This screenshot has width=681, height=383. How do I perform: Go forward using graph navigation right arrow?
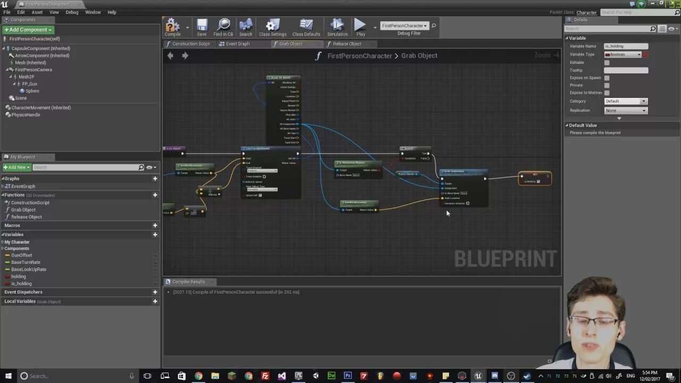185,55
